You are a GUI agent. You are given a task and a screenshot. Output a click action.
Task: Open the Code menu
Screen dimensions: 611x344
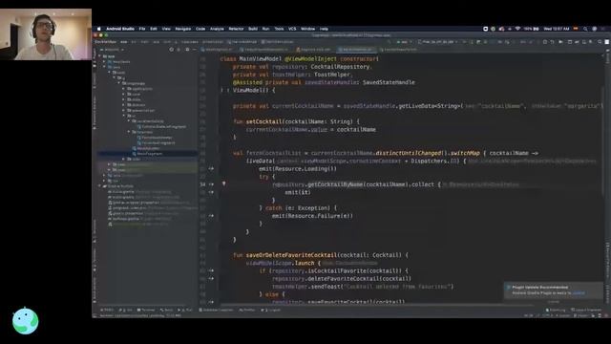tap(200, 29)
